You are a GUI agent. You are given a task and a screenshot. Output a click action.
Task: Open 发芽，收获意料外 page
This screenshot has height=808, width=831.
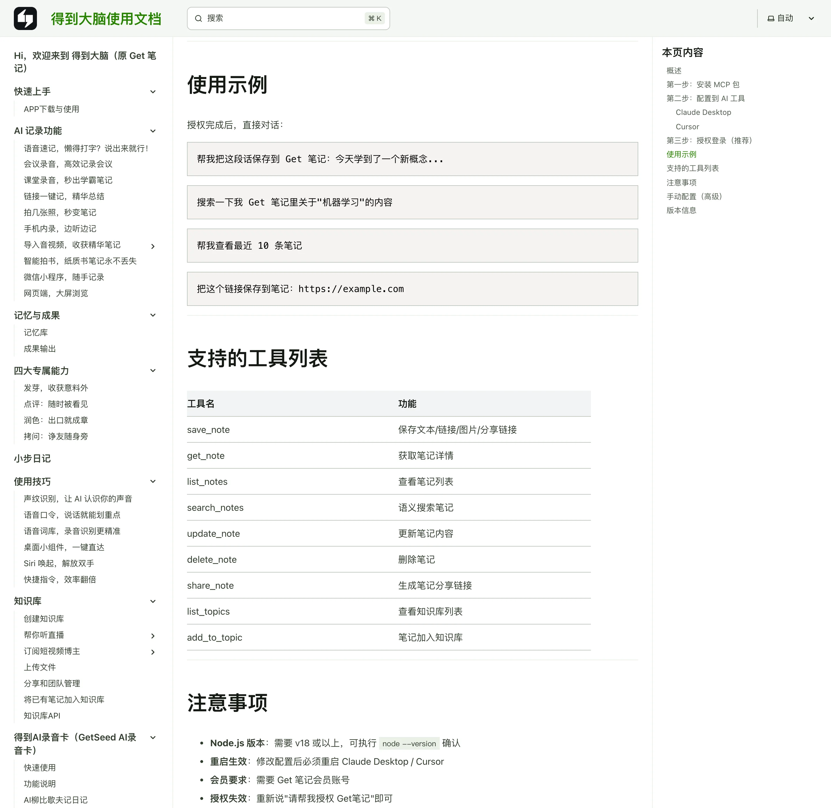pos(56,388)
